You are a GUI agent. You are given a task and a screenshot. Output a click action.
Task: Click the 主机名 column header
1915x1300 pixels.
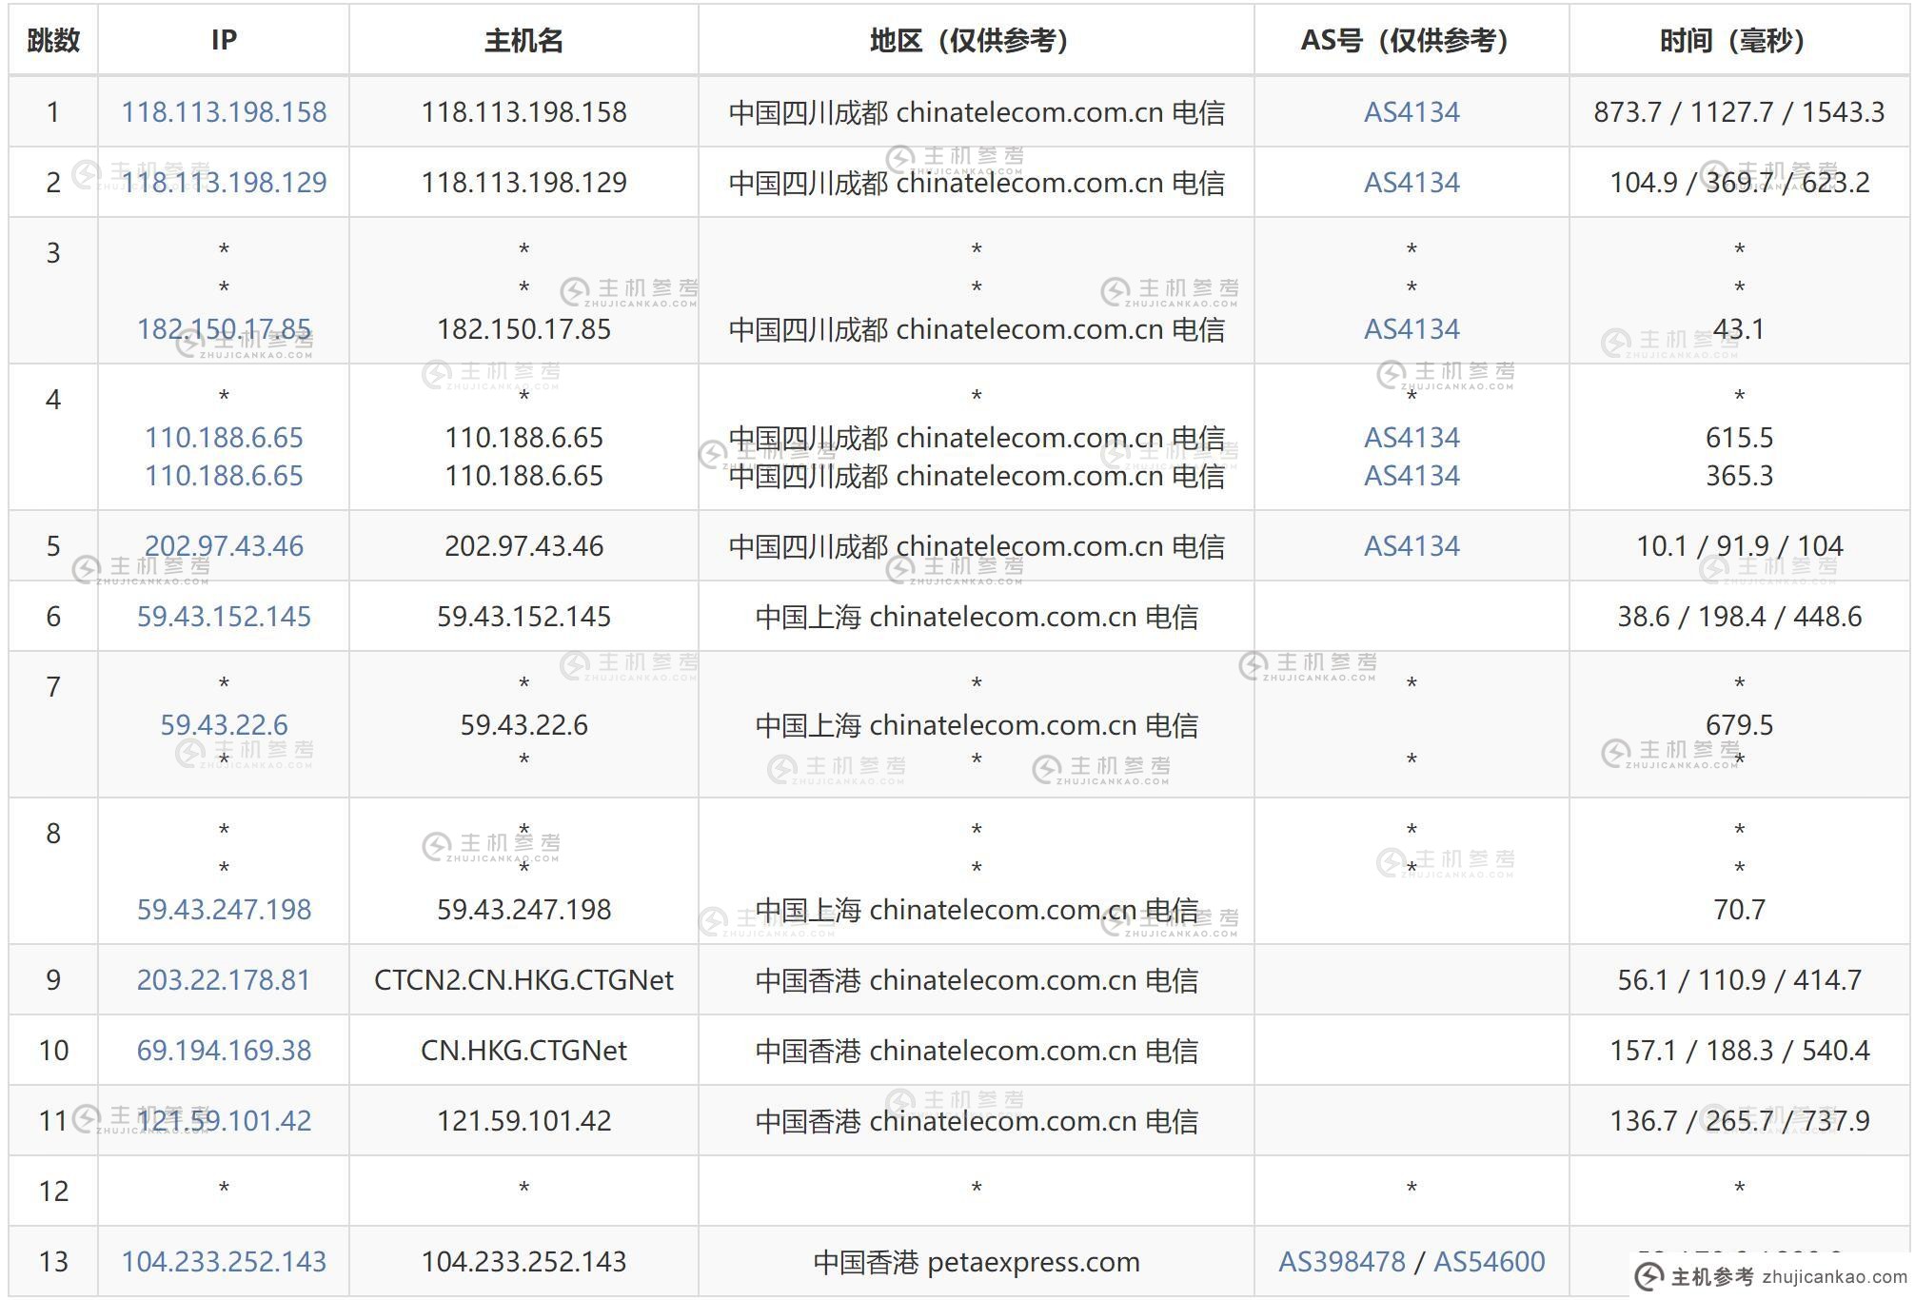pyautogui.click(x=523, y=40)
